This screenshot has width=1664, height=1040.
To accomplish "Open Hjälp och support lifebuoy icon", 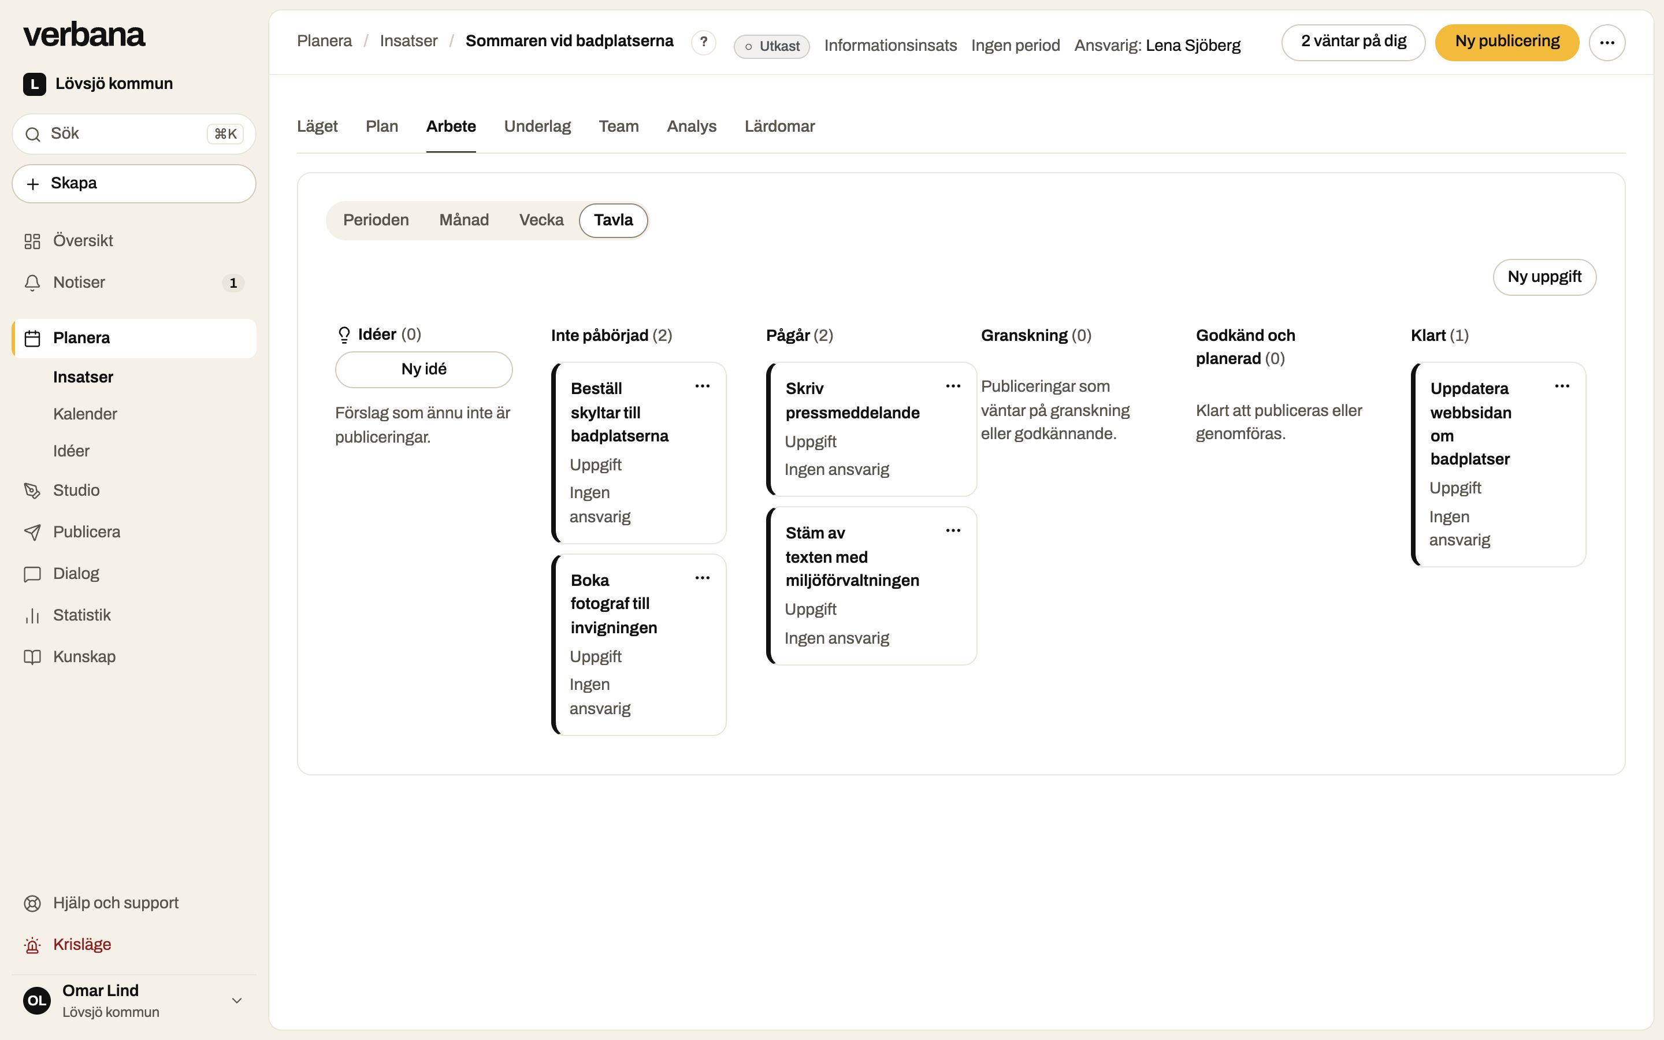I will point(32,903).
